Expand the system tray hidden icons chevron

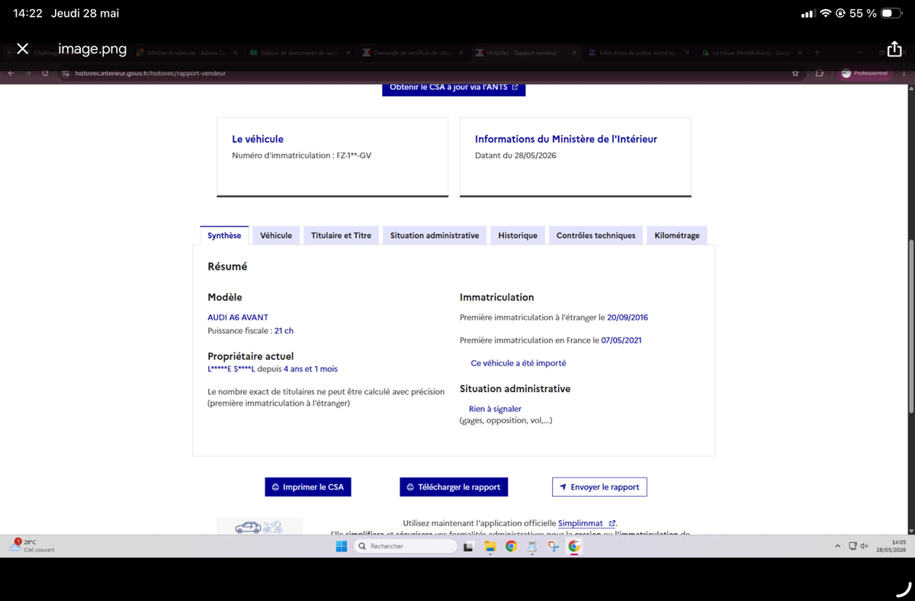click(x=838, y=546)
